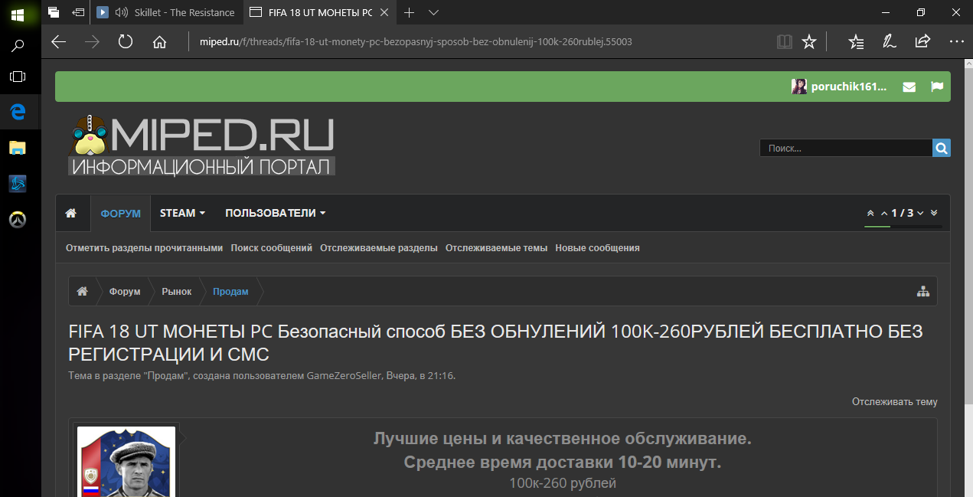973x497 pixels.
Task: Switch to the Skillet - The Resistance tab
Action: click(x=168, y=12)
